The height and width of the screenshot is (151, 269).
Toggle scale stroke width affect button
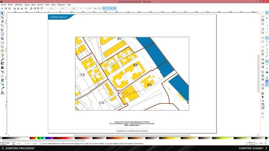104,8
